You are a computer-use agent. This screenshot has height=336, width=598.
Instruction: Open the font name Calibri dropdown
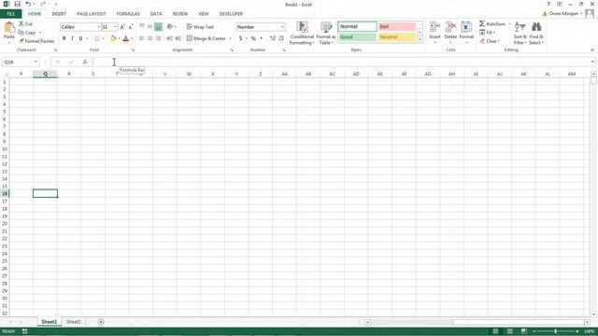point(98,27)
